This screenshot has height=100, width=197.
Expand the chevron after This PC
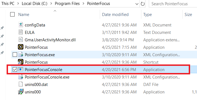click(x=18, y=4)
